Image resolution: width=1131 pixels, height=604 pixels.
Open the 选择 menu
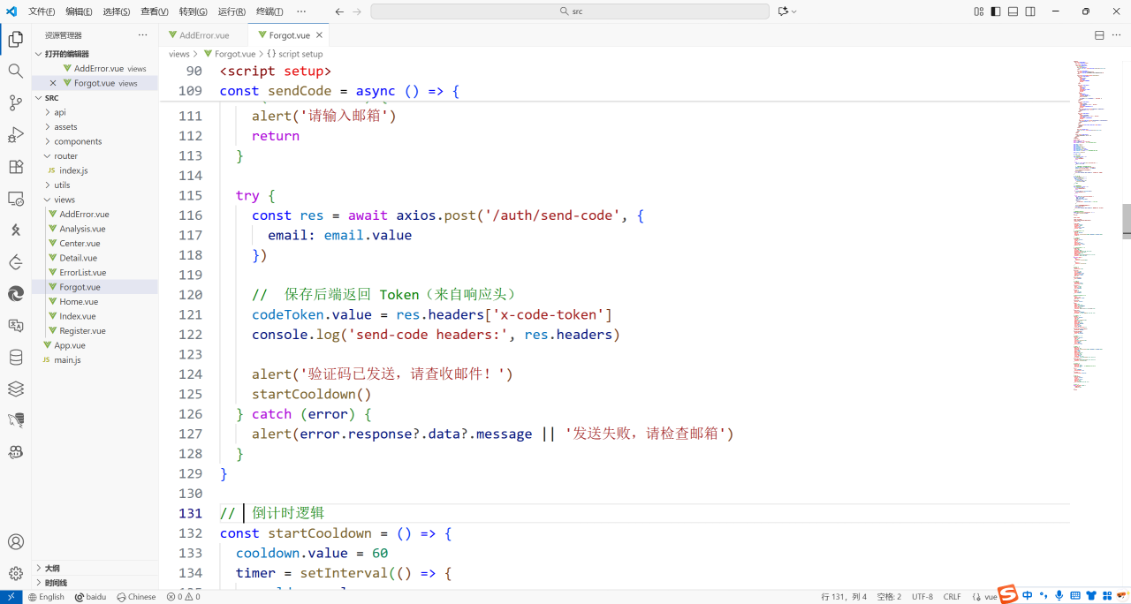click(x=117, y=11)
